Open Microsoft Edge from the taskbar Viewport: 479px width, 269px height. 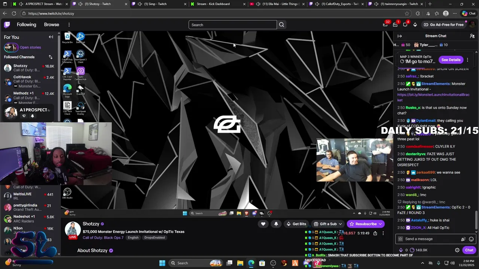(x=251, y=263)
